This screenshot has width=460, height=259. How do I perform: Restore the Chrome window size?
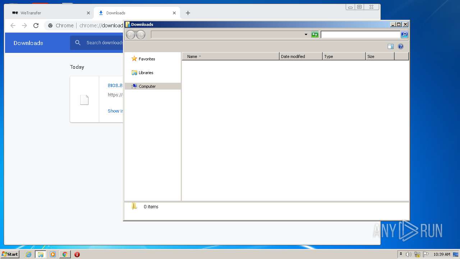coord(359,7)
